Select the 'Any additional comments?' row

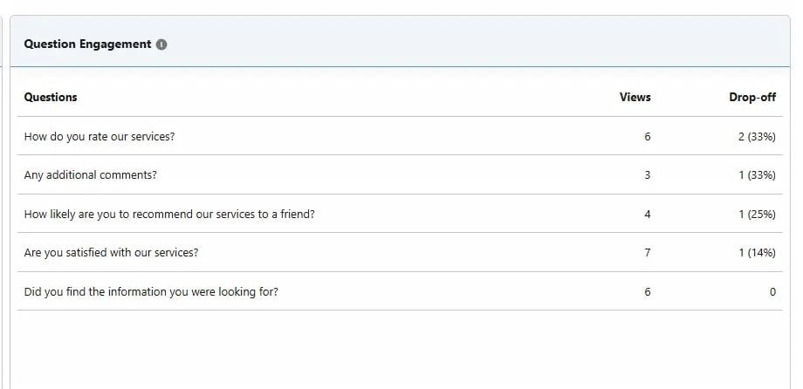[400, 174]
